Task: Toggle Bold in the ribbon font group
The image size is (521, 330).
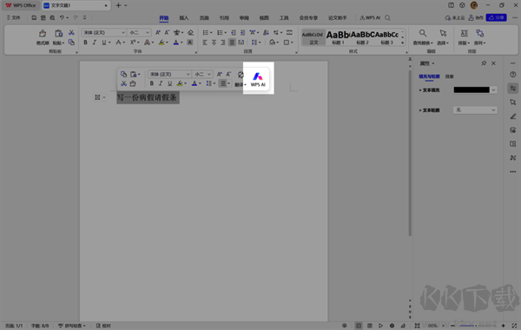Action: click(x=85, y=43)
